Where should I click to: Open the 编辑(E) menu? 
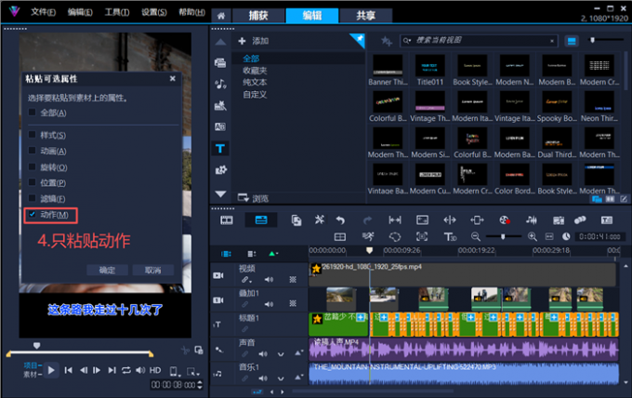[80, 12]
